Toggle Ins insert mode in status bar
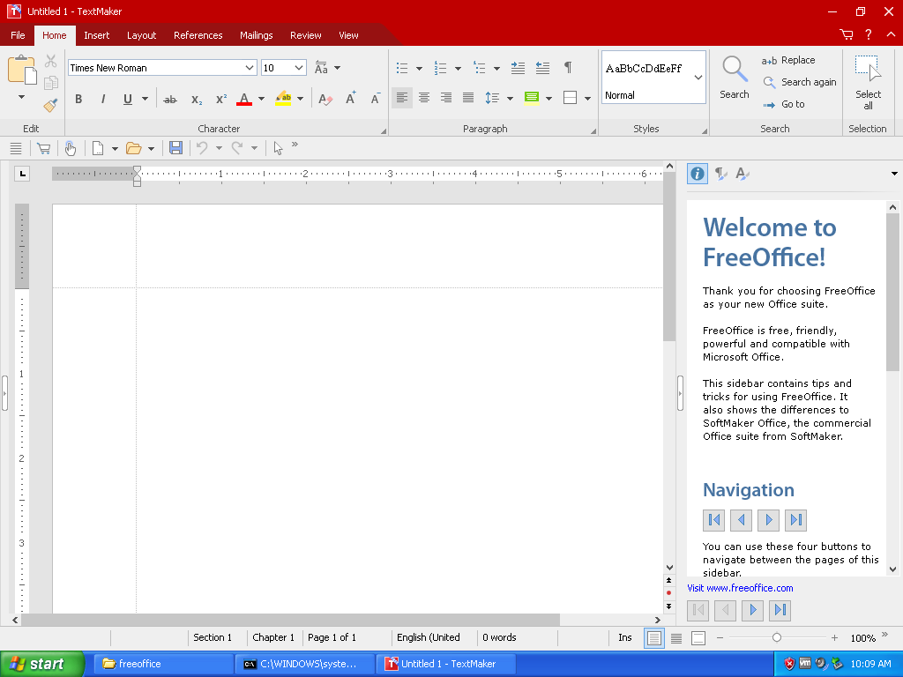This screenshot has height=677, width=903. pyautogui.click(x=625, y=637)
